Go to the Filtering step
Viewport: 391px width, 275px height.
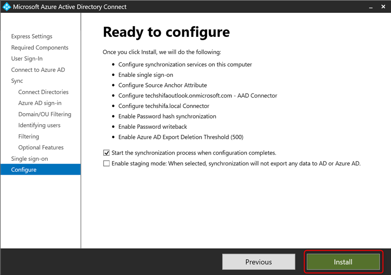point(29,136)
